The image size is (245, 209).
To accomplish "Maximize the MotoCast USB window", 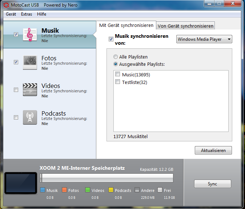I will [x=219, y=3].
